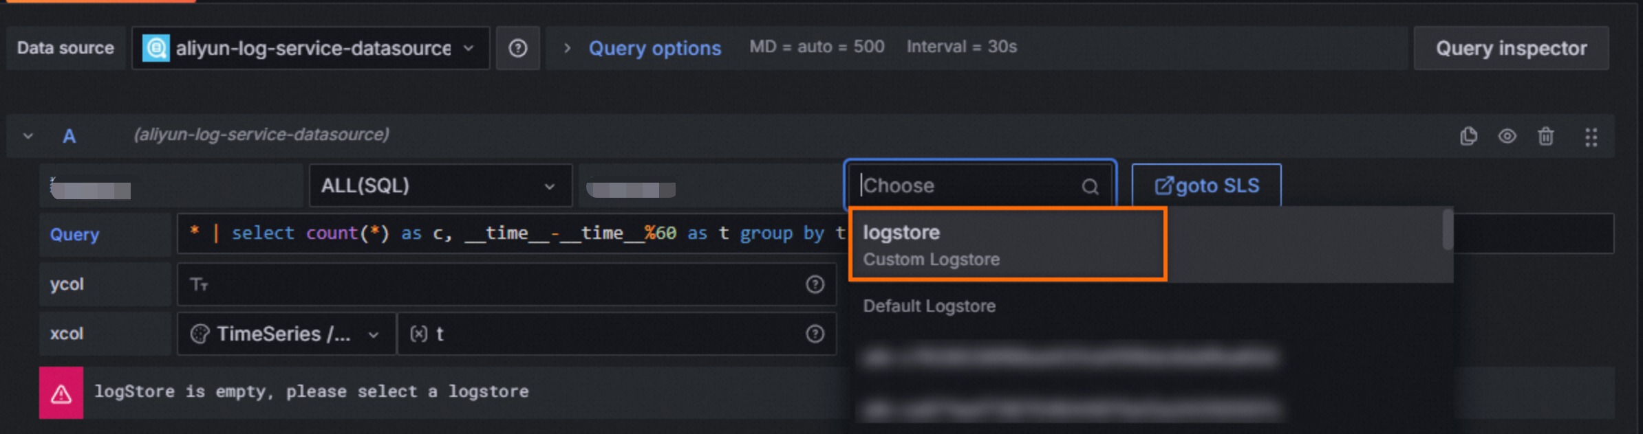Screen dimensions: 1643x434
Task: Duplicate query A with copy icon
Action: pos(1468,136)
